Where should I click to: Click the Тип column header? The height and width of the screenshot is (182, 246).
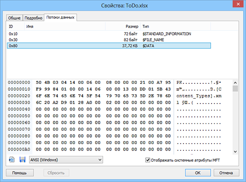[176, 27]
